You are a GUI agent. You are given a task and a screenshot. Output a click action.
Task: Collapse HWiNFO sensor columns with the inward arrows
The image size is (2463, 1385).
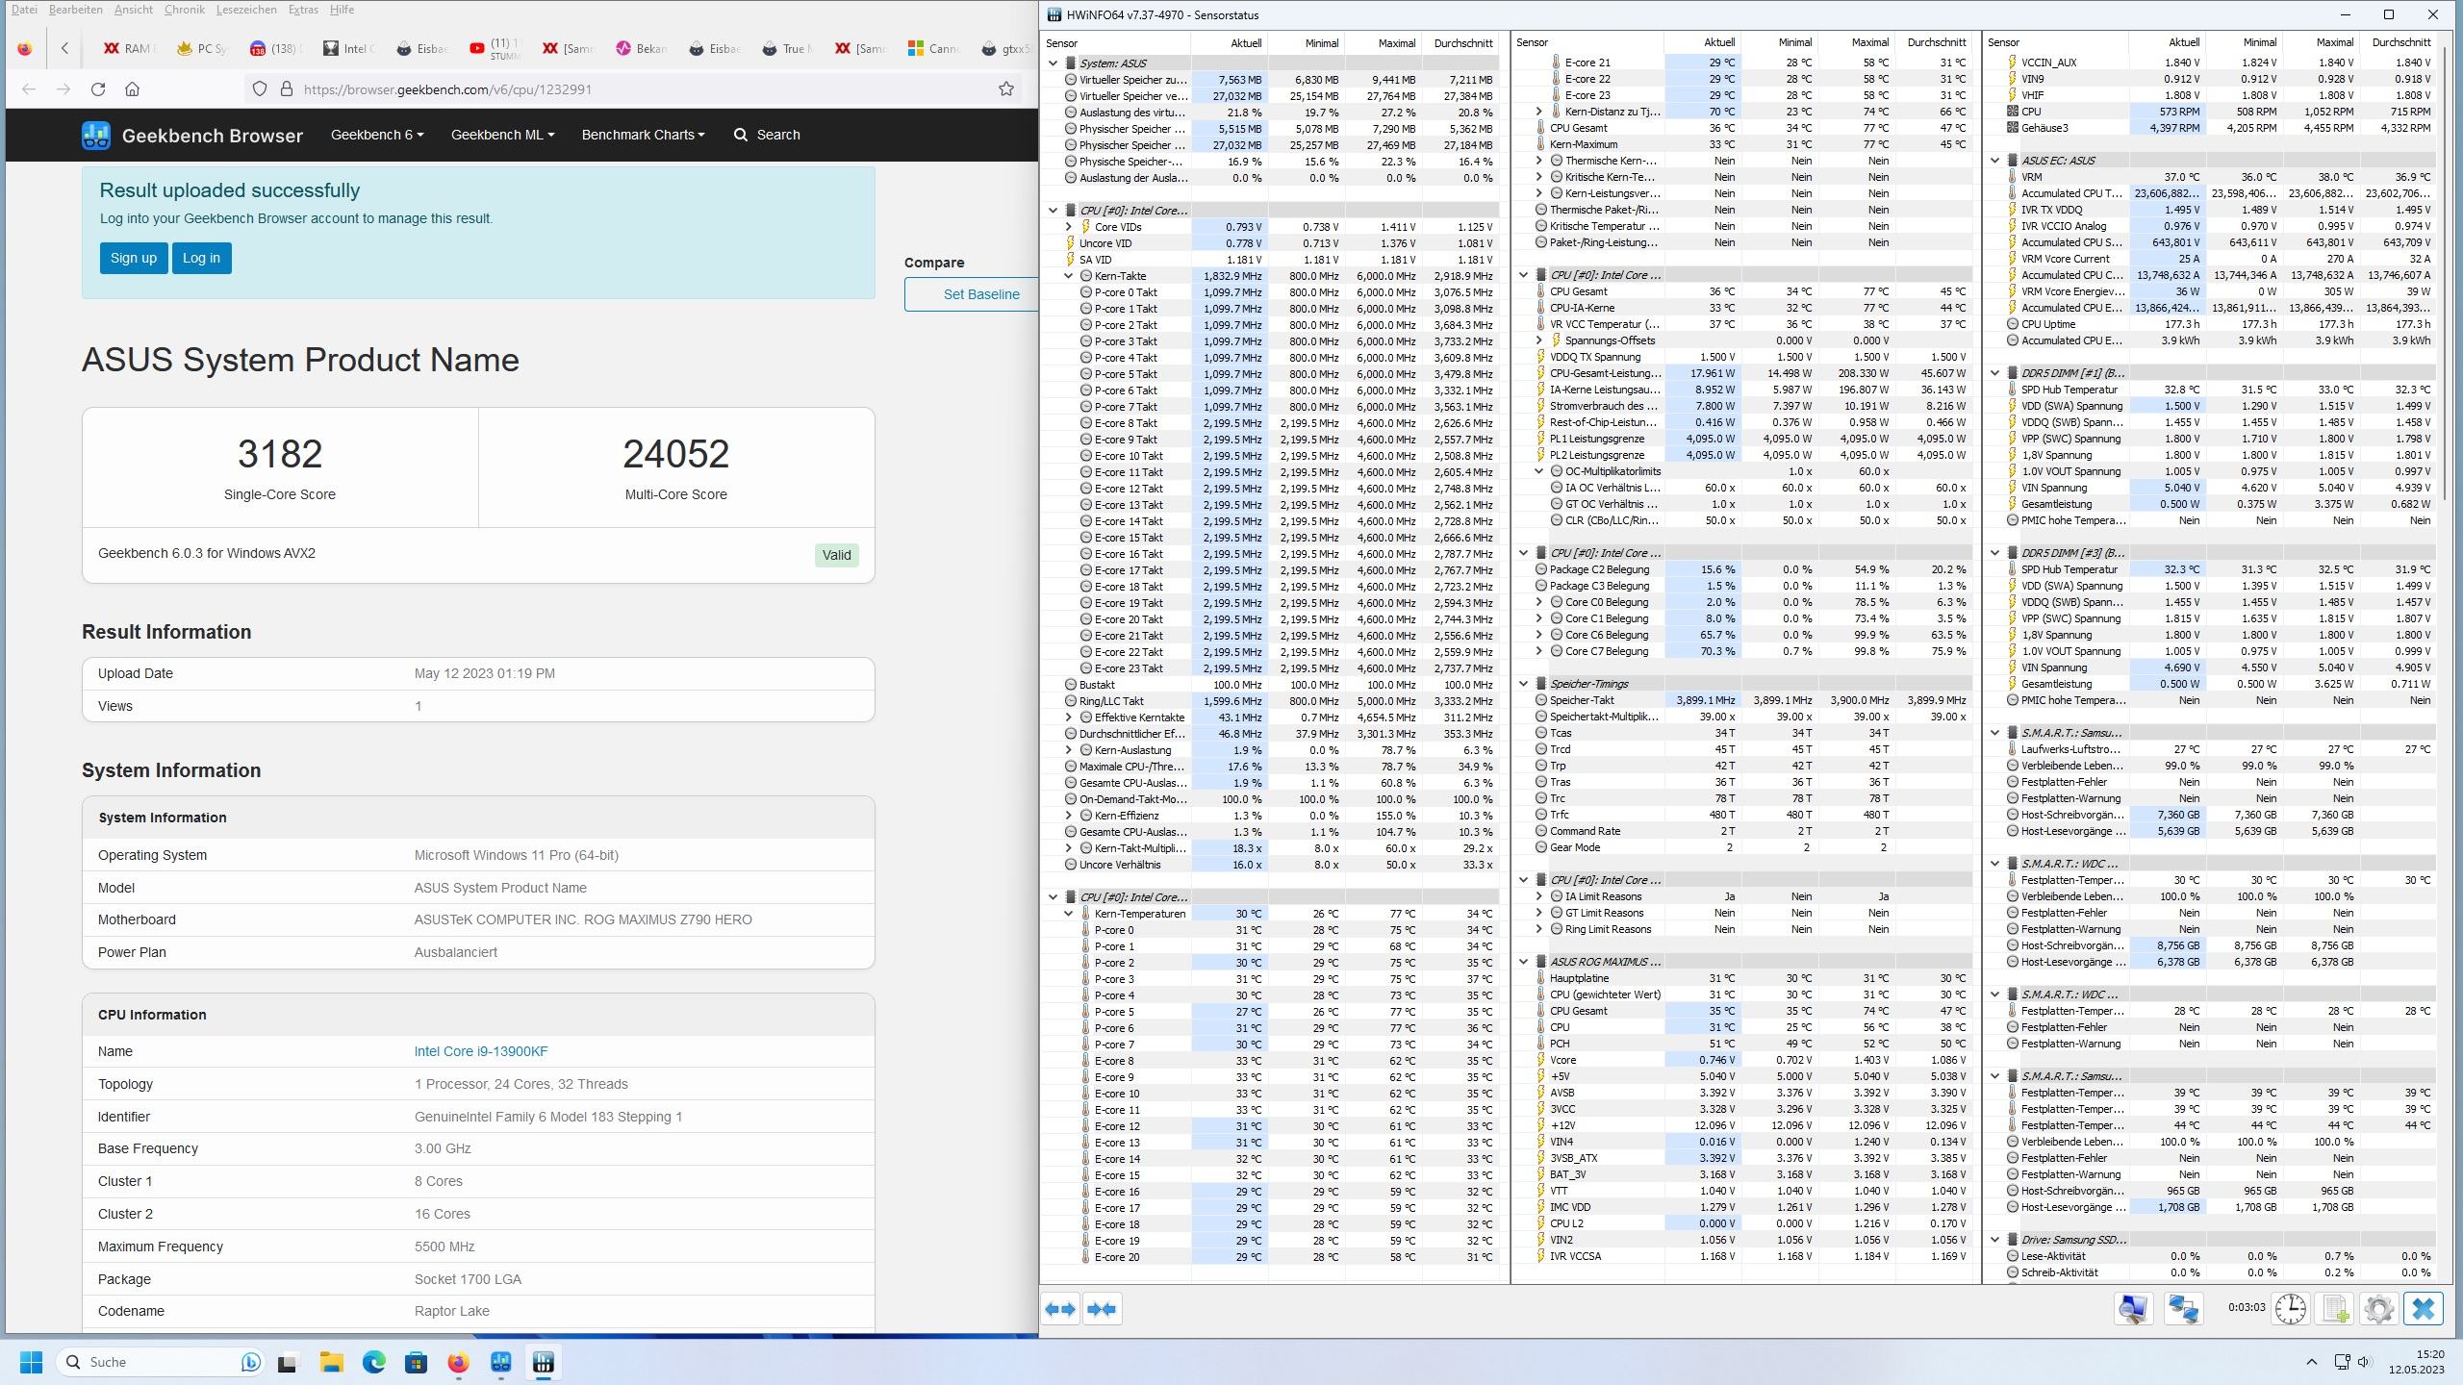(x=1102, y=1309)
